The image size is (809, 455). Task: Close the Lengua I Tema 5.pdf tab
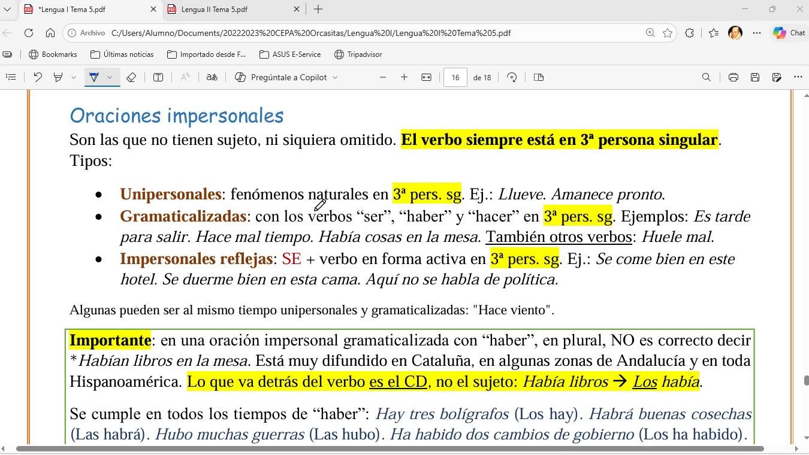[153, 9]
